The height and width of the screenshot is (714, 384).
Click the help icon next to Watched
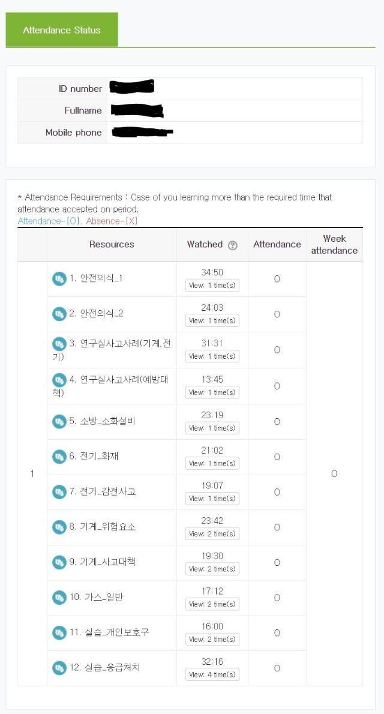coord(232,245)
